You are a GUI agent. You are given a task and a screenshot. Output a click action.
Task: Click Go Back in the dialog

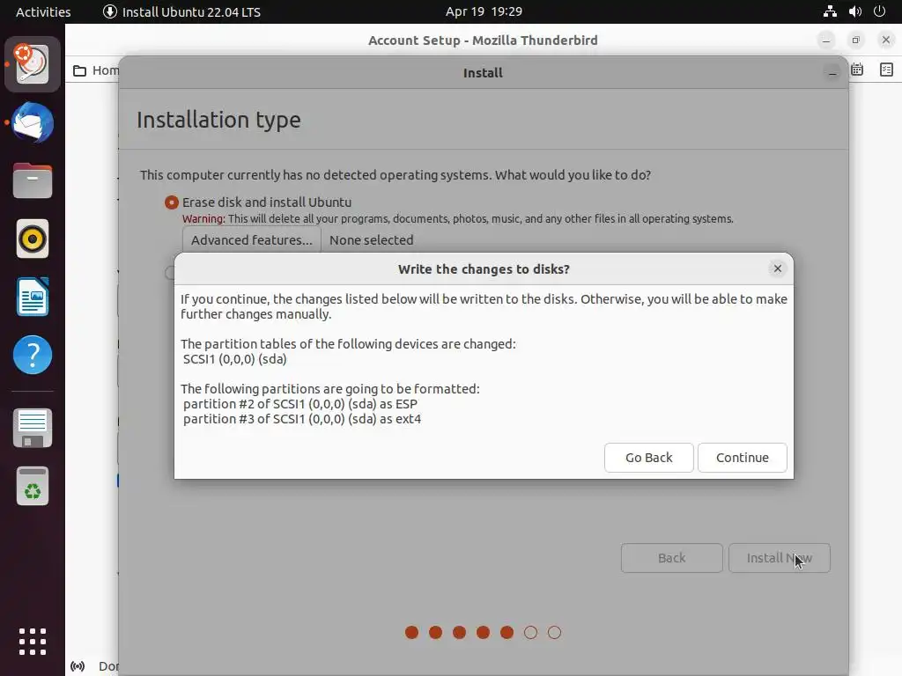[649, 458]
